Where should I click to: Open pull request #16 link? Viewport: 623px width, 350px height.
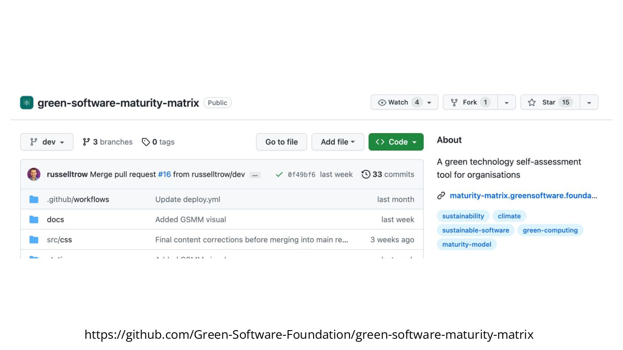point(164,175)
